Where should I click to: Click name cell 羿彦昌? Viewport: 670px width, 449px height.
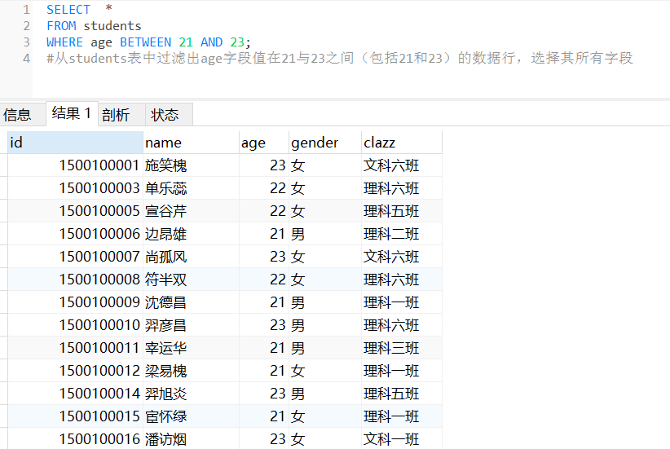[x=191, y=325]
